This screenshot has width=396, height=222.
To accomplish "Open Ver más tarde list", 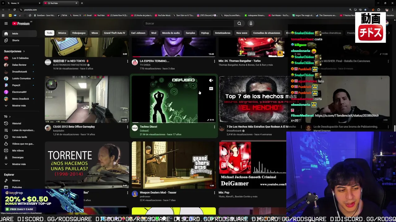I will (x=19, y=137).
